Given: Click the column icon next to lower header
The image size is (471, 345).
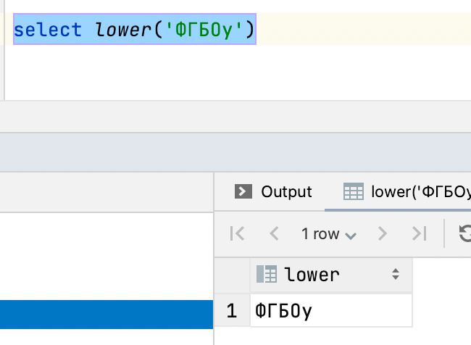Looking at the screenshot, I should point(267,274).
